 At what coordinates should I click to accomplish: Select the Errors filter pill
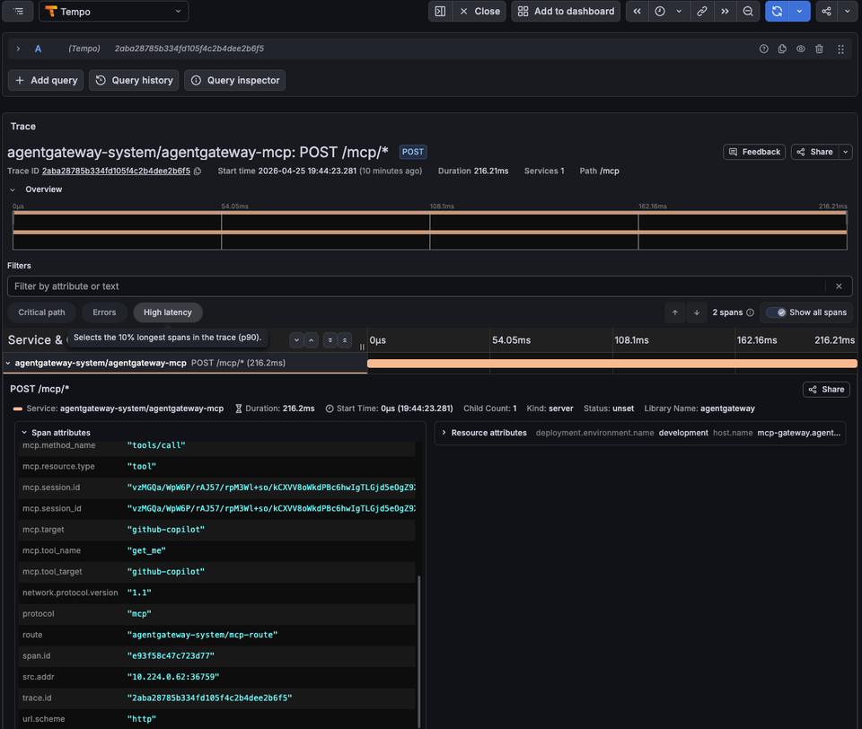pyautogui.click(x=104, y=312)
